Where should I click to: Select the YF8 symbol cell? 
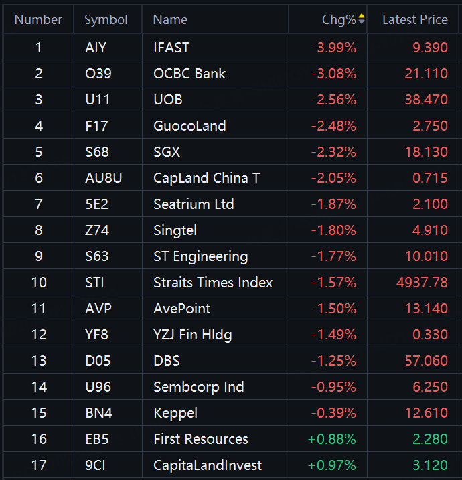click(x=96, y=335)
